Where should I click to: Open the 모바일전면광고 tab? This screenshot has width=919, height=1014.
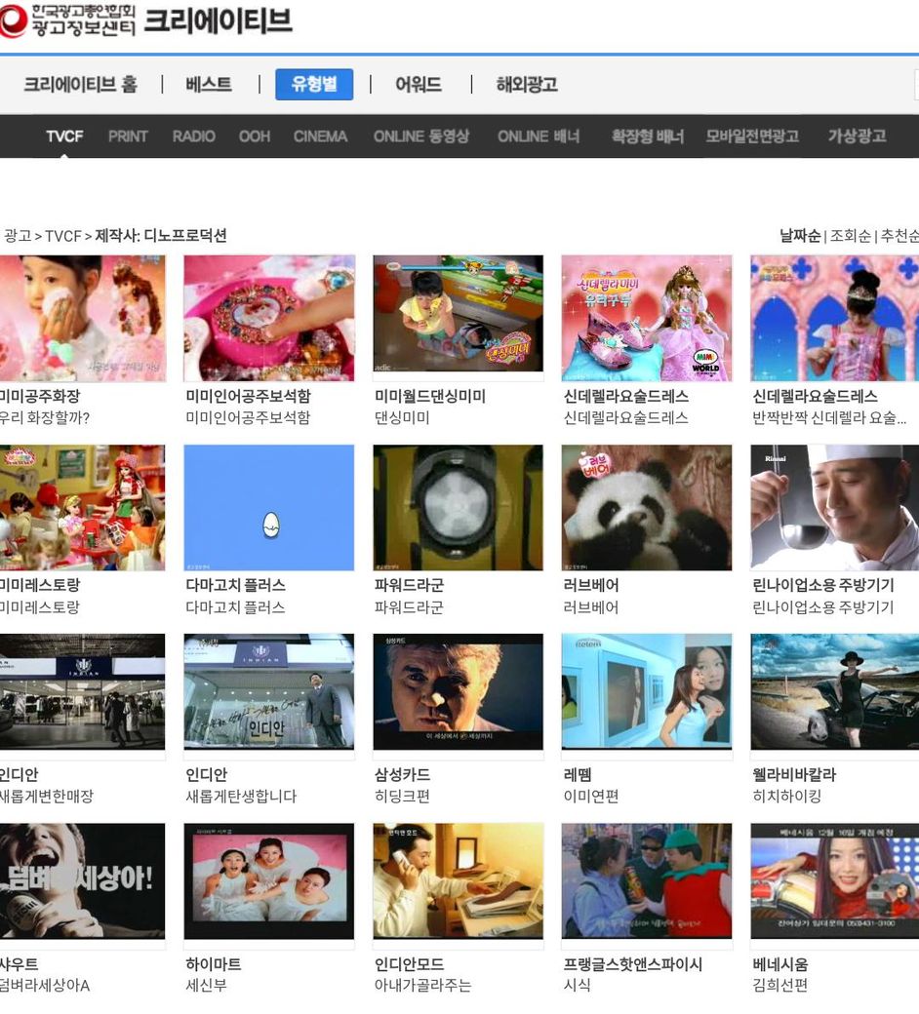(x=752, y=136)
